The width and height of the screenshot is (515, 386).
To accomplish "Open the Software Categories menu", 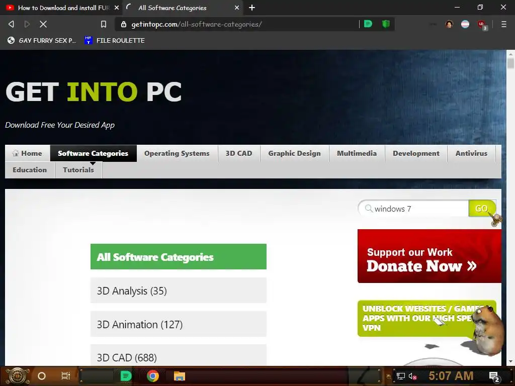I will tap(93, 153).
